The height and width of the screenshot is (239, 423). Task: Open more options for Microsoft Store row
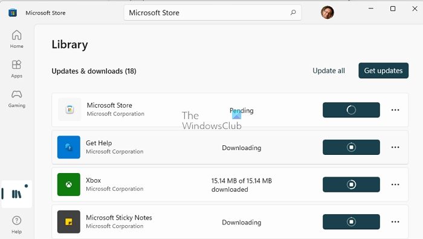point(395,110)
